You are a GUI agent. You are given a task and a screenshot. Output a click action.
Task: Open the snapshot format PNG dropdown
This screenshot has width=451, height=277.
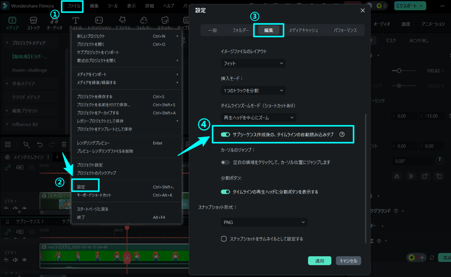pyautogui.click(x=263, y=222)
